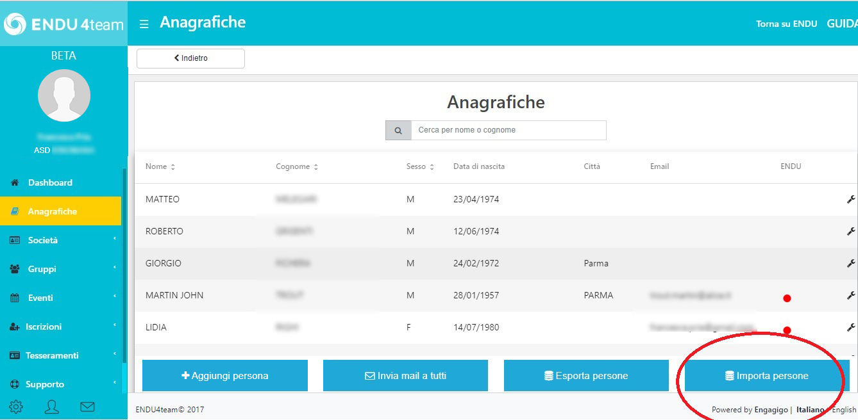
Task: Select the name ROBERTO
Action: coord(164,231)
